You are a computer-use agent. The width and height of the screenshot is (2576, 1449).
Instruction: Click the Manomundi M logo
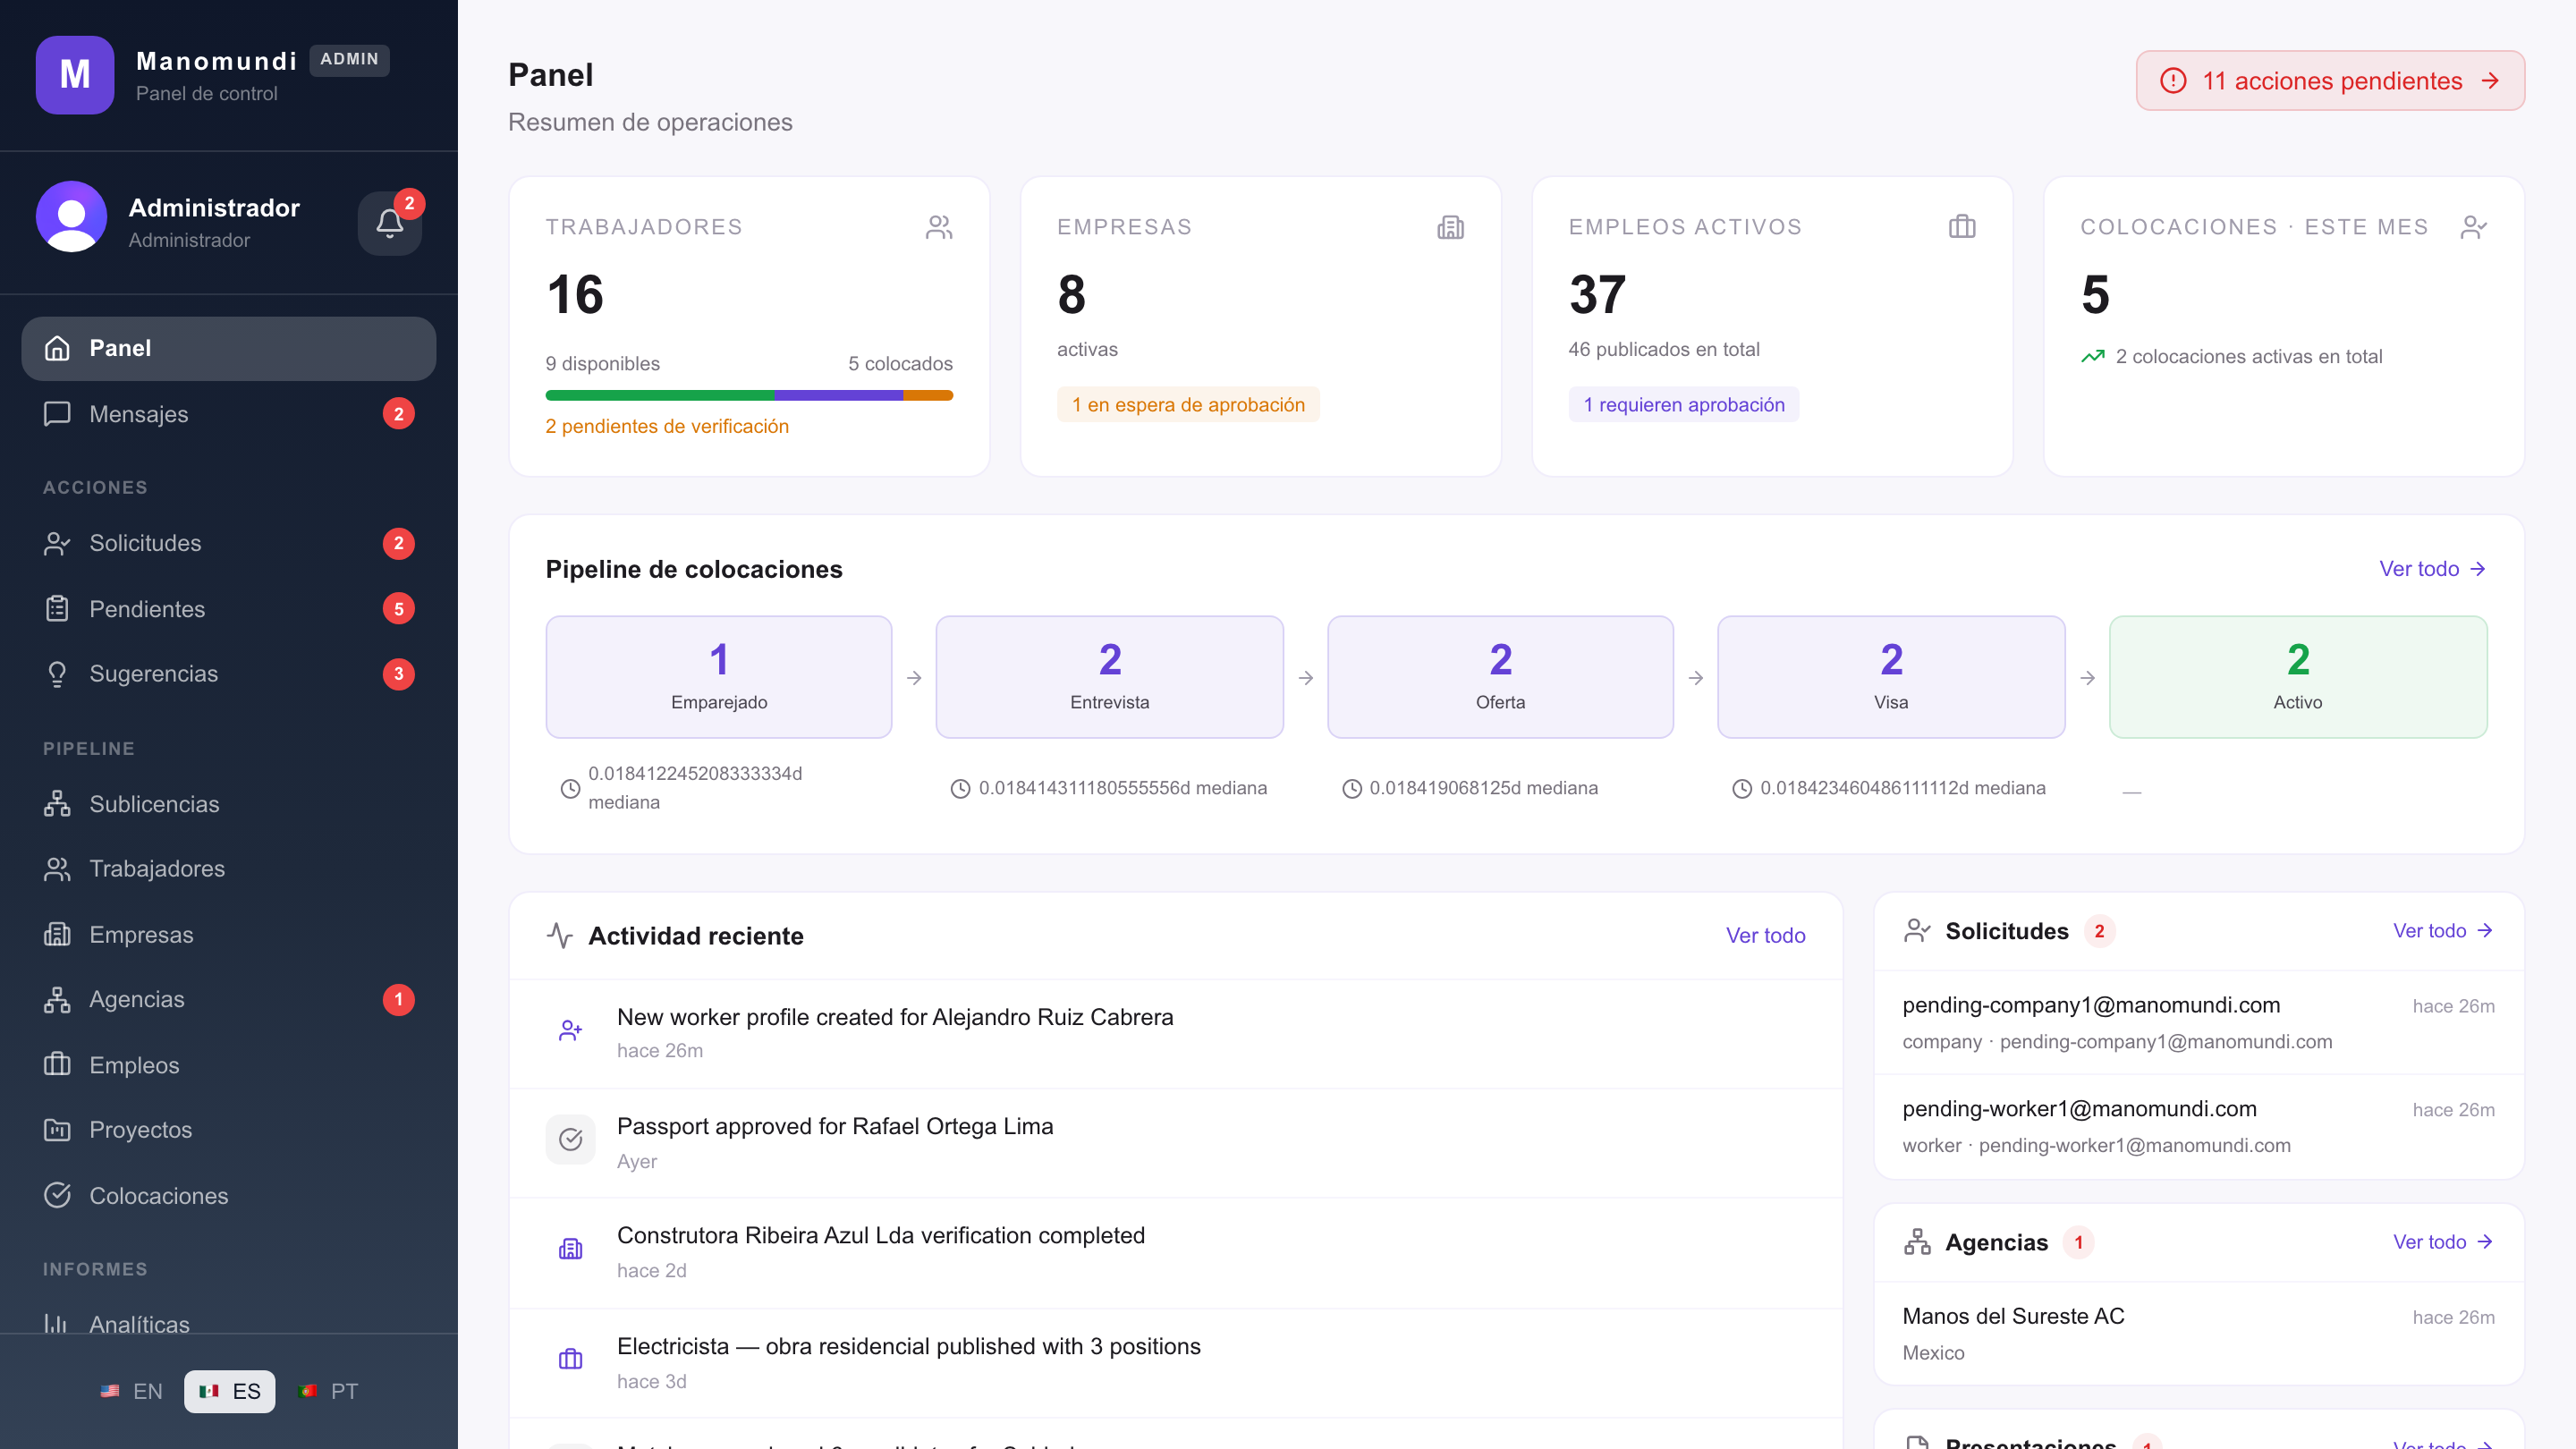pyautogui.click(x=75, y=75)
